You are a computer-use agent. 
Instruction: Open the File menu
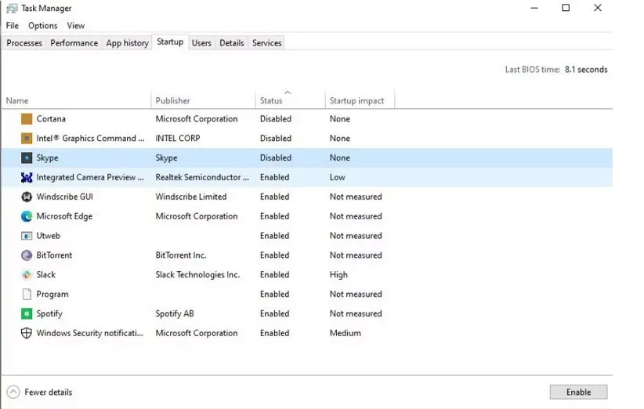pos(13,26)
